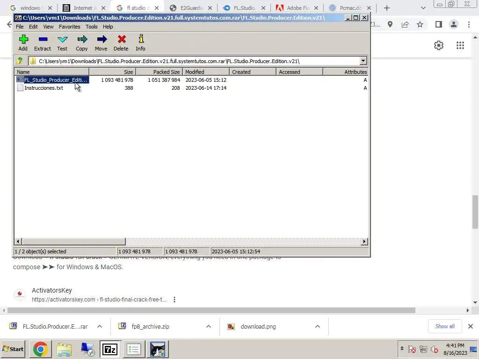The height and width of the screenshot is (359, 479).
Task: Open File Explorer from taskbar
Action: pos(64,349)
